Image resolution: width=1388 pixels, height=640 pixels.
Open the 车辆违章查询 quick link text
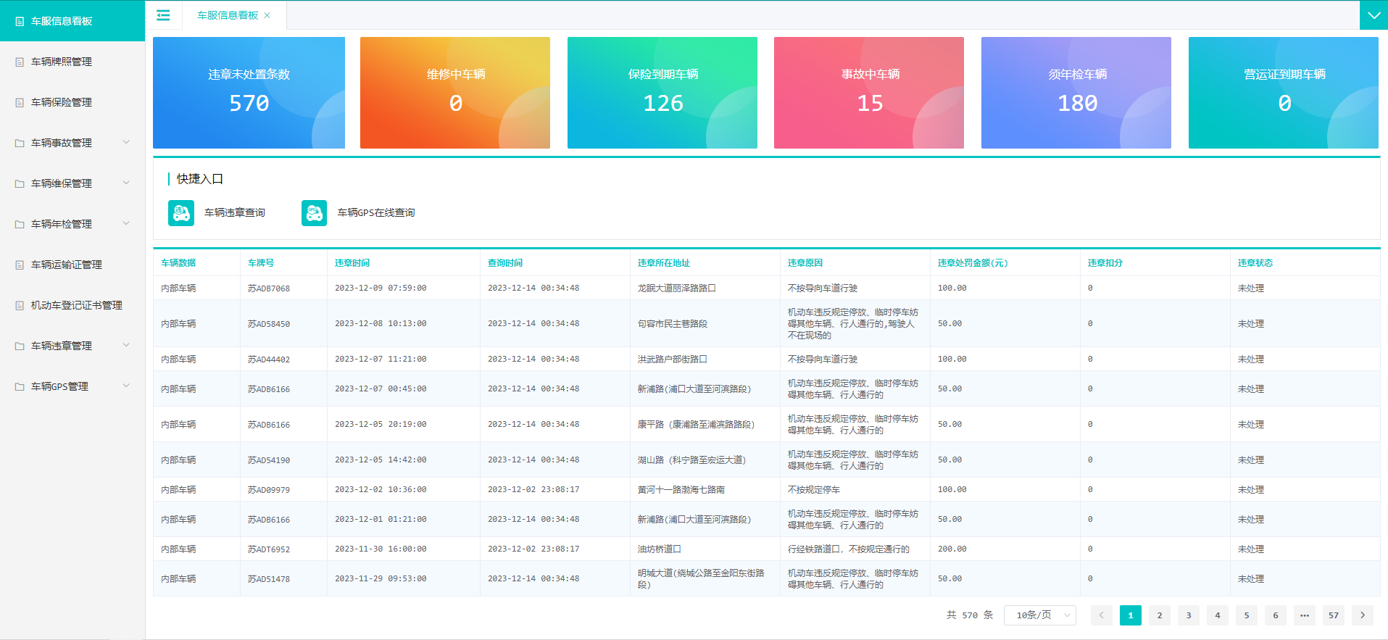tap(235, 213)
